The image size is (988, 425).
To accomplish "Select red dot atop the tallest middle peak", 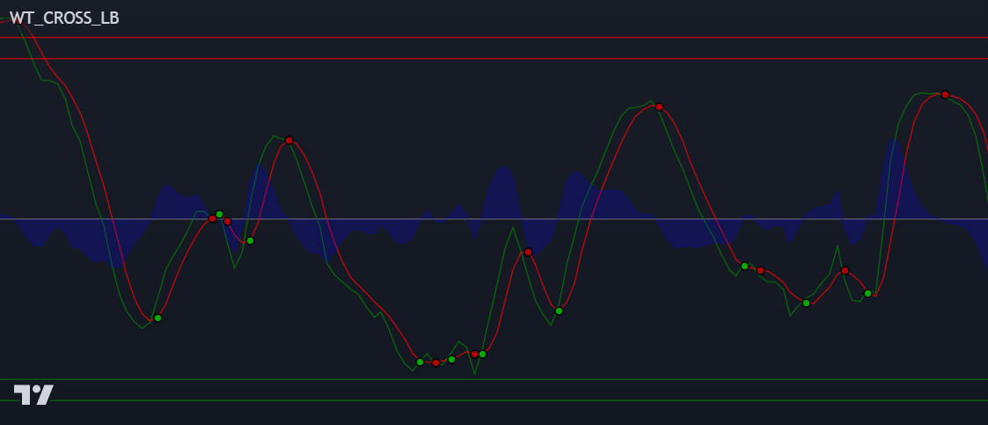I will click(x=659, y=107).
